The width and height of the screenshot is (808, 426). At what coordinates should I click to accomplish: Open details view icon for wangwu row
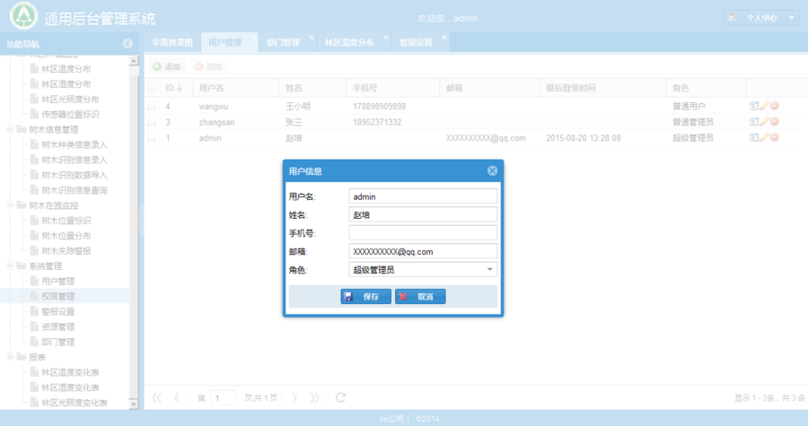754,106
